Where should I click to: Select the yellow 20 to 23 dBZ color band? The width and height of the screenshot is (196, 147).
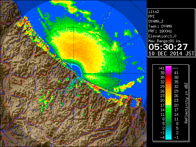168,100
